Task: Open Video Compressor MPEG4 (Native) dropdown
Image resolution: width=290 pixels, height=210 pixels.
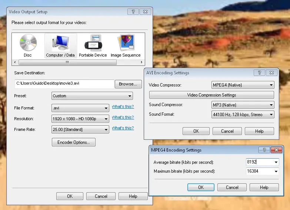Action: click(243, 85)
